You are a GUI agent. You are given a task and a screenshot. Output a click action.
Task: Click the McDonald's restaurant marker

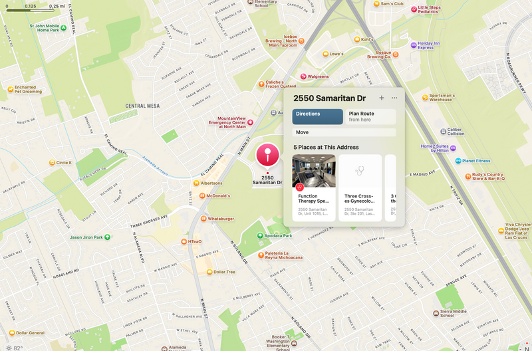pos(202,195)
